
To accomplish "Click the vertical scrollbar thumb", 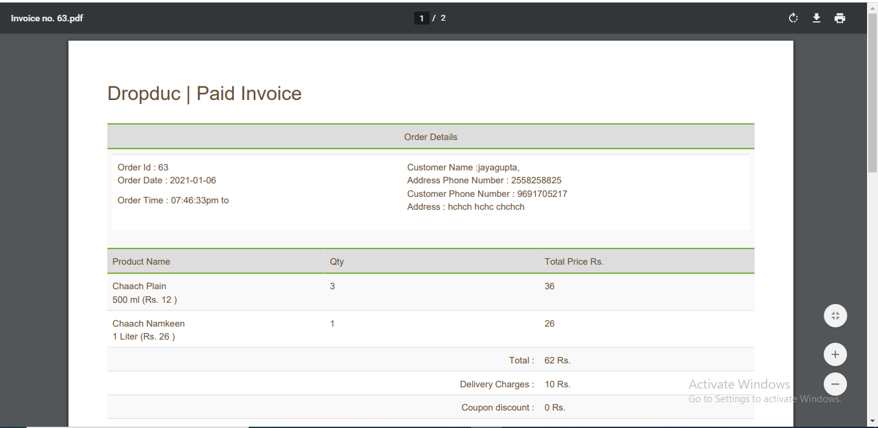I will [873, 93].
